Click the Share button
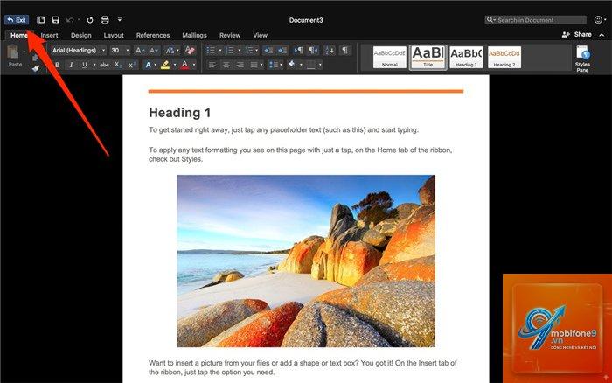The height and width of the screenshot is (383, 612). click(x=577, y=35)
